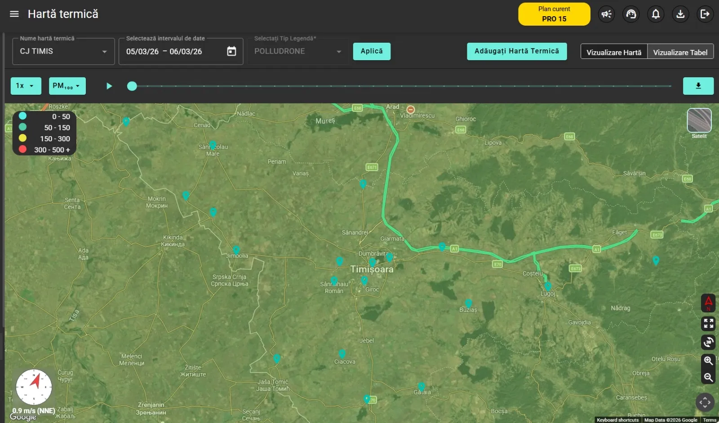Switch to Vizualizare Hartă tab
719x423 pixels.
coord(614,52)
